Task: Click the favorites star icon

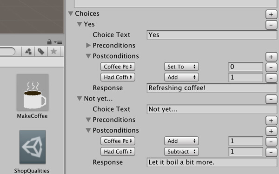Action: point(53,52)
